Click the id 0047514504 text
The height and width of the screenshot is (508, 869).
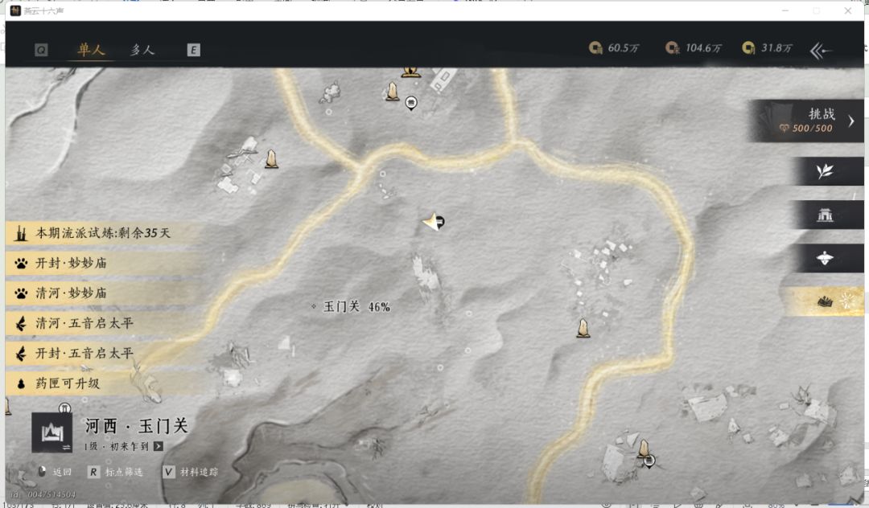43,494
